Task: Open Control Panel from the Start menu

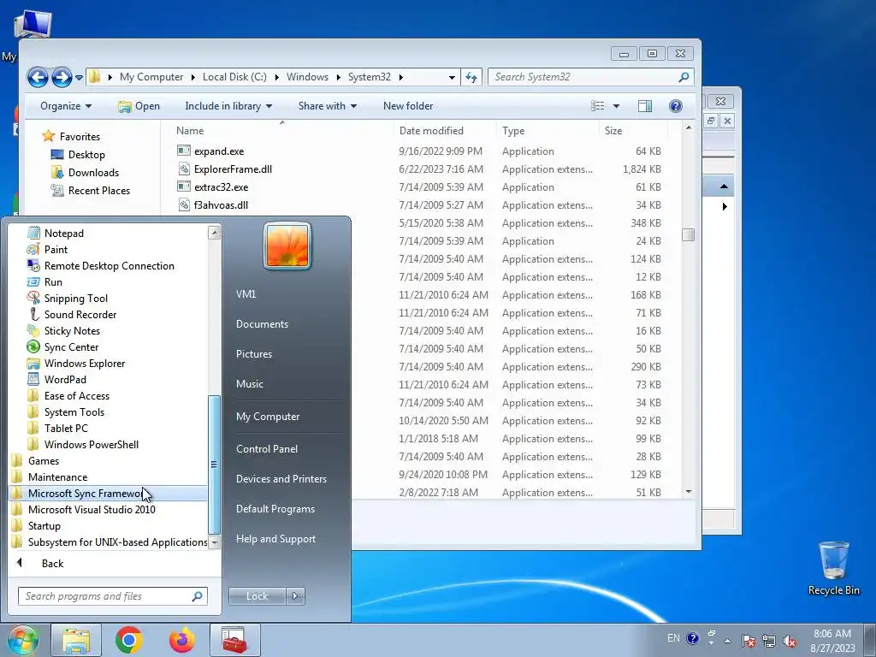Action: click(267, 449)
